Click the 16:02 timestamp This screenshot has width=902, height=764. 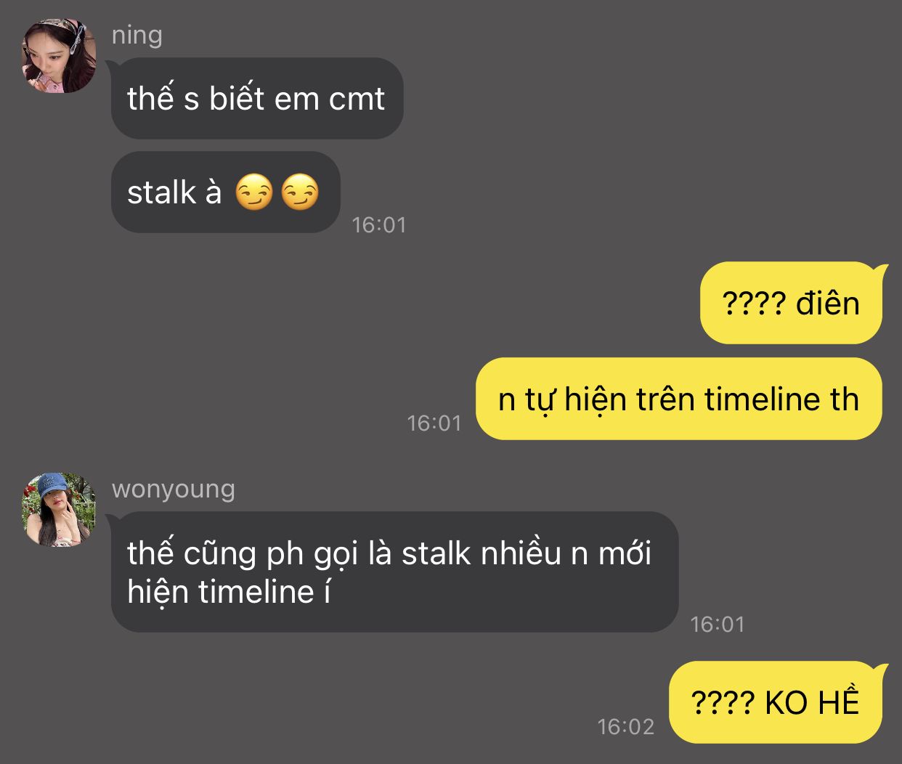point(626,727)
